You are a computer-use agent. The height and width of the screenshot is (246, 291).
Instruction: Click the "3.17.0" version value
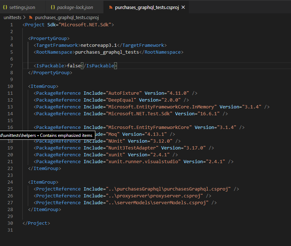(195, 148)
